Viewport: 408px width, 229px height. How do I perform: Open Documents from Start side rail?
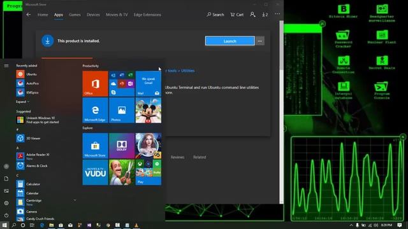tap(6, 179)
